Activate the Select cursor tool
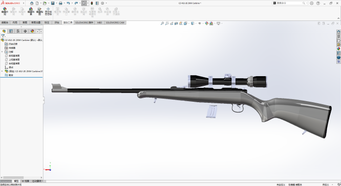The width and height of the screenshot is (341, 186). click(x=84, y=3)
